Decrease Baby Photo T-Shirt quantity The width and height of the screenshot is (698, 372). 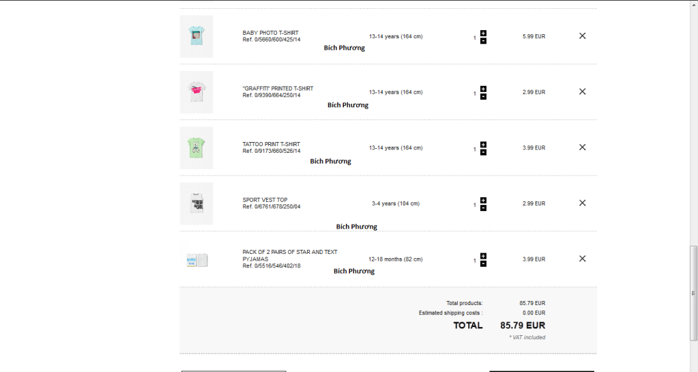pyautogui.click(x=483, y=41)
